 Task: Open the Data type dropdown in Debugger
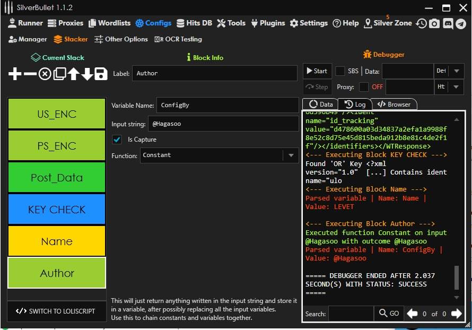point(457,71)
